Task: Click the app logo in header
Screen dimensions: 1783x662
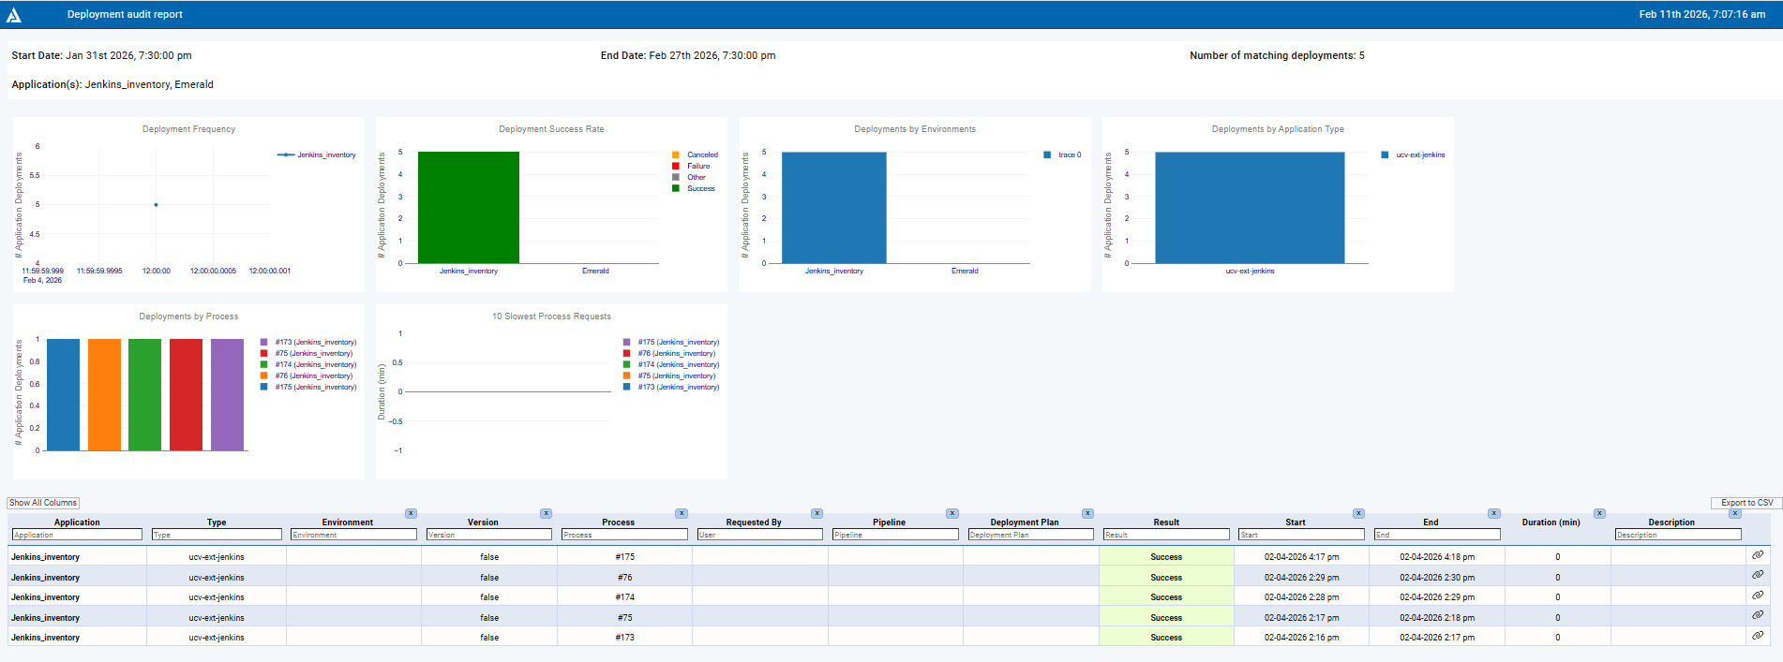Action: point(14,15)
